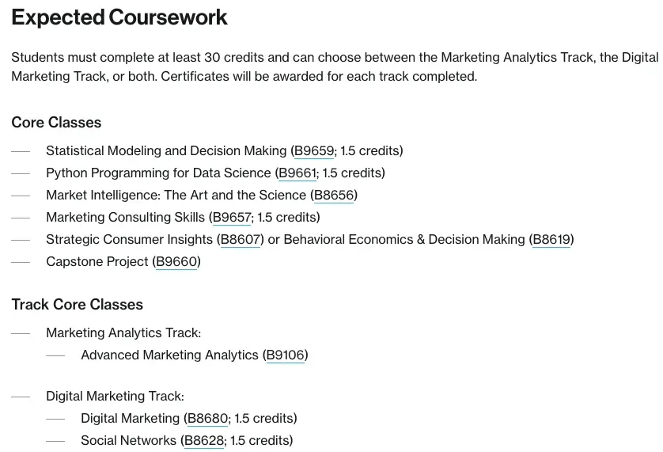Select the Digital Marketing Track list item
Viewport: 663px width, 452px height.
click(115, 396)
